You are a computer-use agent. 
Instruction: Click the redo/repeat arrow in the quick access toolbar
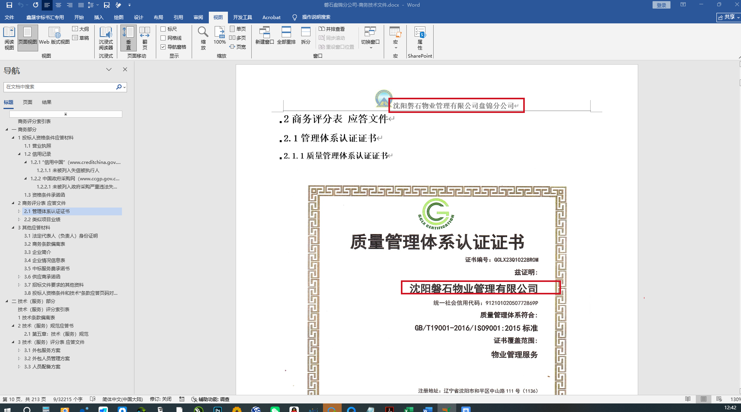click(36, 5)
